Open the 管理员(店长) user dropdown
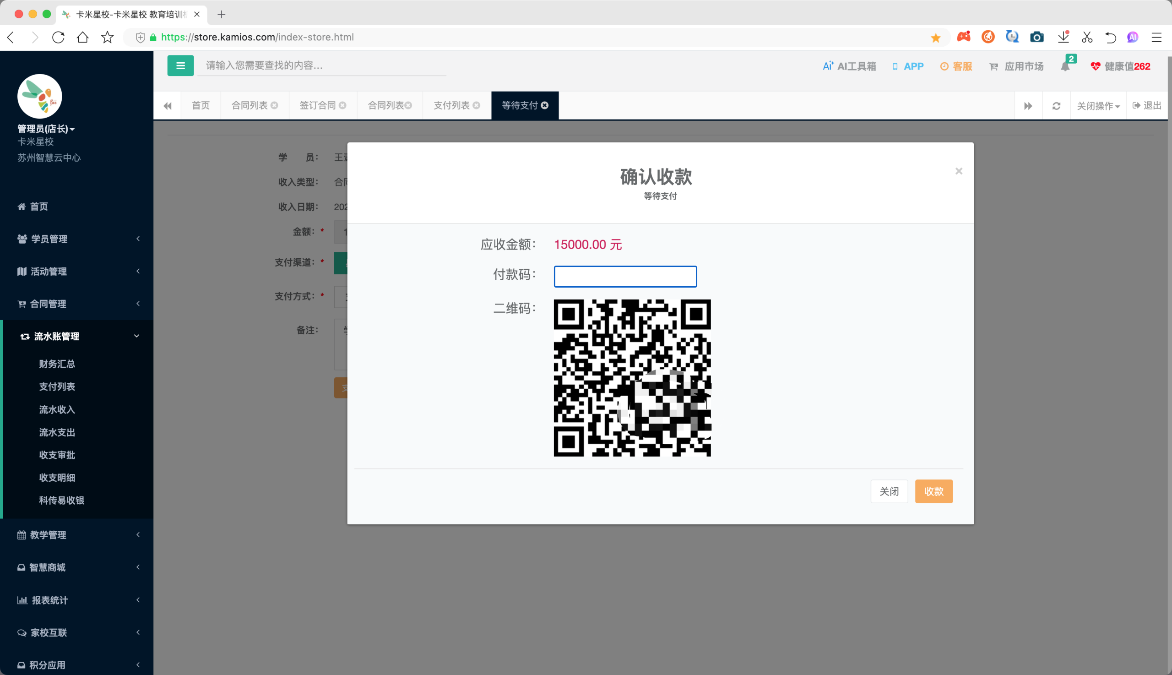 46,128
